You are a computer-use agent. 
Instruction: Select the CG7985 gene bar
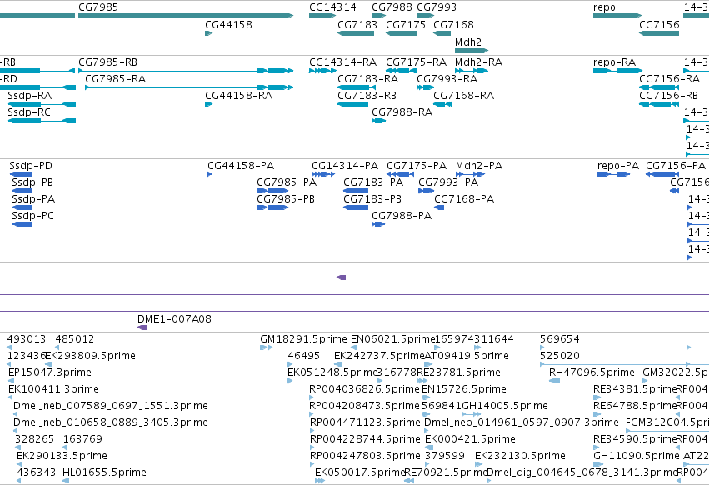point(186,16)
